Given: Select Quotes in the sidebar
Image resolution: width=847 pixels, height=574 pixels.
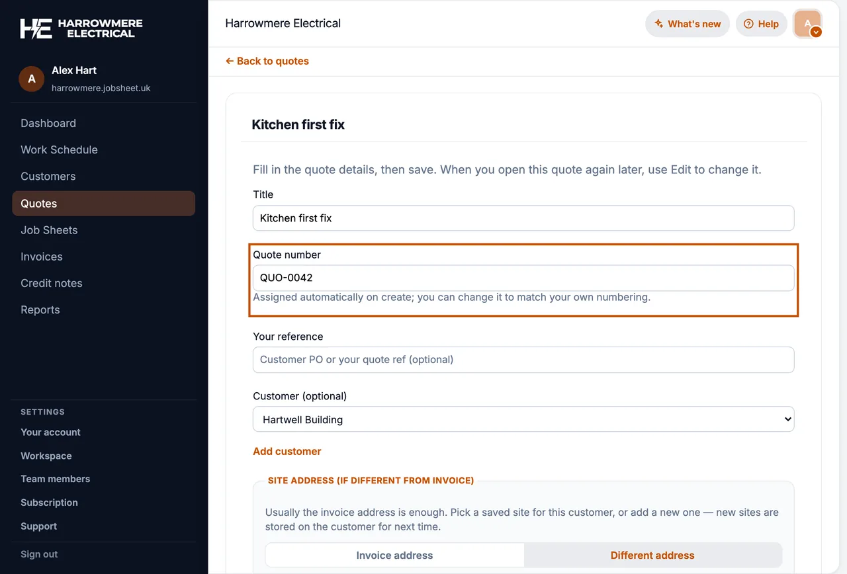Looking at the screenshot, I should coord(104,204).
